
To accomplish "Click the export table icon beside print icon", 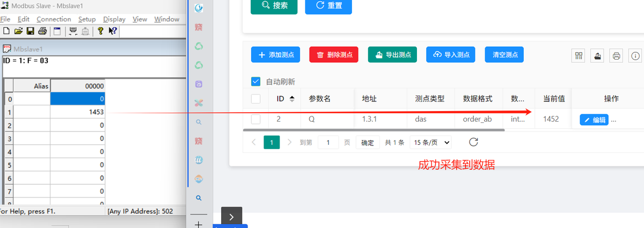I will point(597,55).
